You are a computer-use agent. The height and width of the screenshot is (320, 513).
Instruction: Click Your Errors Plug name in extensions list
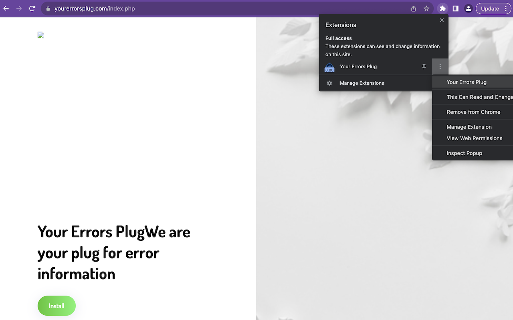(x=358, y=67)
